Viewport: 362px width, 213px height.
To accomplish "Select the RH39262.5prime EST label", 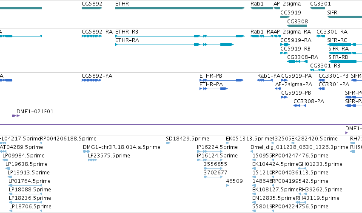I will 320,190.
